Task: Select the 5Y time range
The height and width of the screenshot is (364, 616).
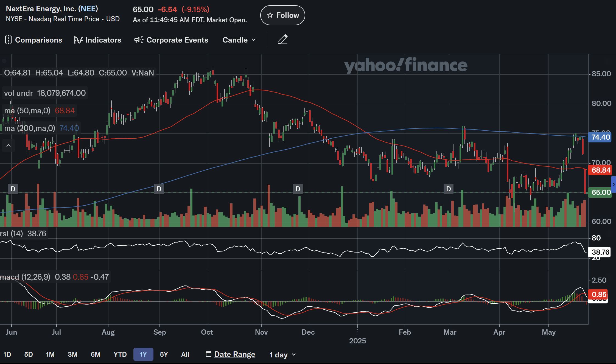Action: point(164,354)
